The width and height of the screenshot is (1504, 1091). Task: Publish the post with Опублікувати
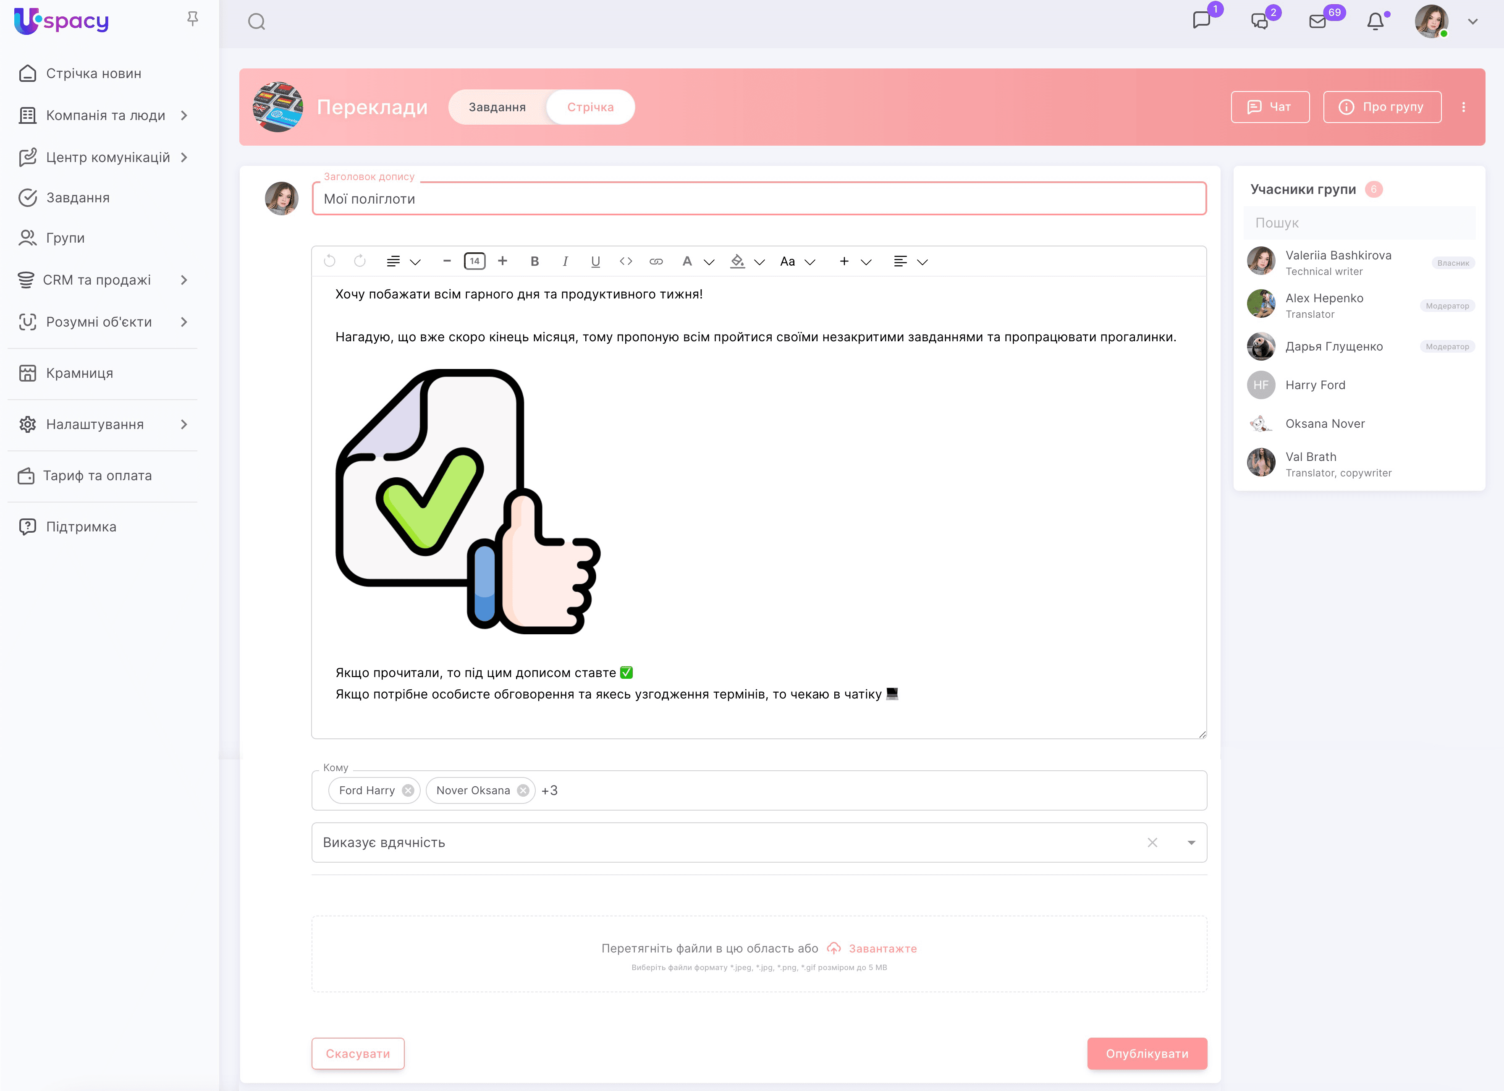click(x=1147, y=1053)
